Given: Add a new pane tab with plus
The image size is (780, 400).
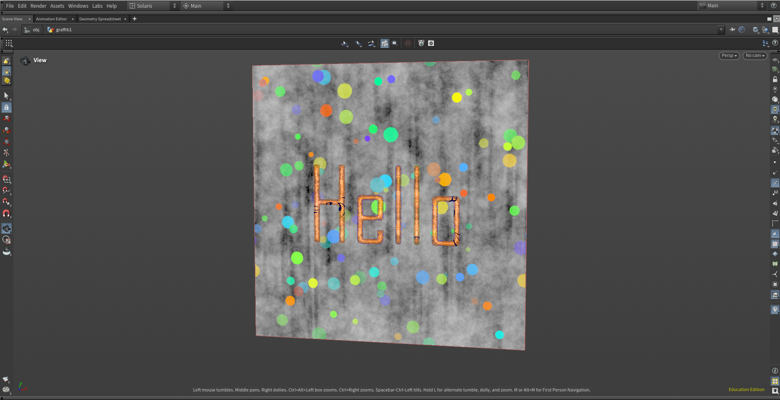Looking at the screenshot, I should (135, 19).
